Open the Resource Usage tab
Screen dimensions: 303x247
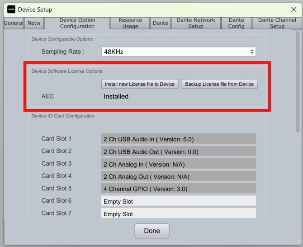click(x=130, y=23)
